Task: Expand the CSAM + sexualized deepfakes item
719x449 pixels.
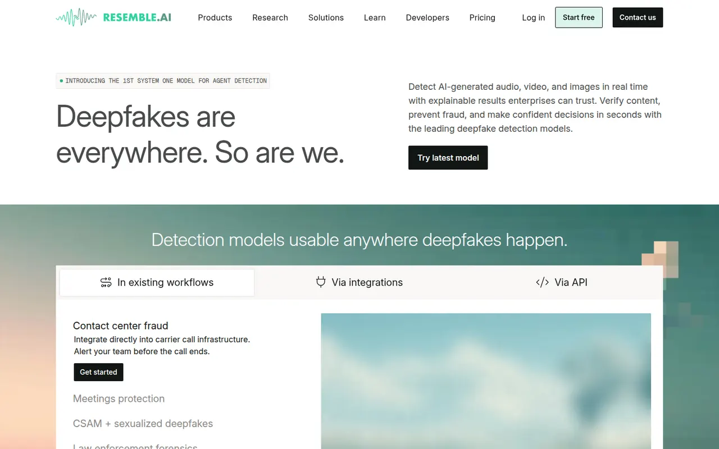Action: (143, 424)
